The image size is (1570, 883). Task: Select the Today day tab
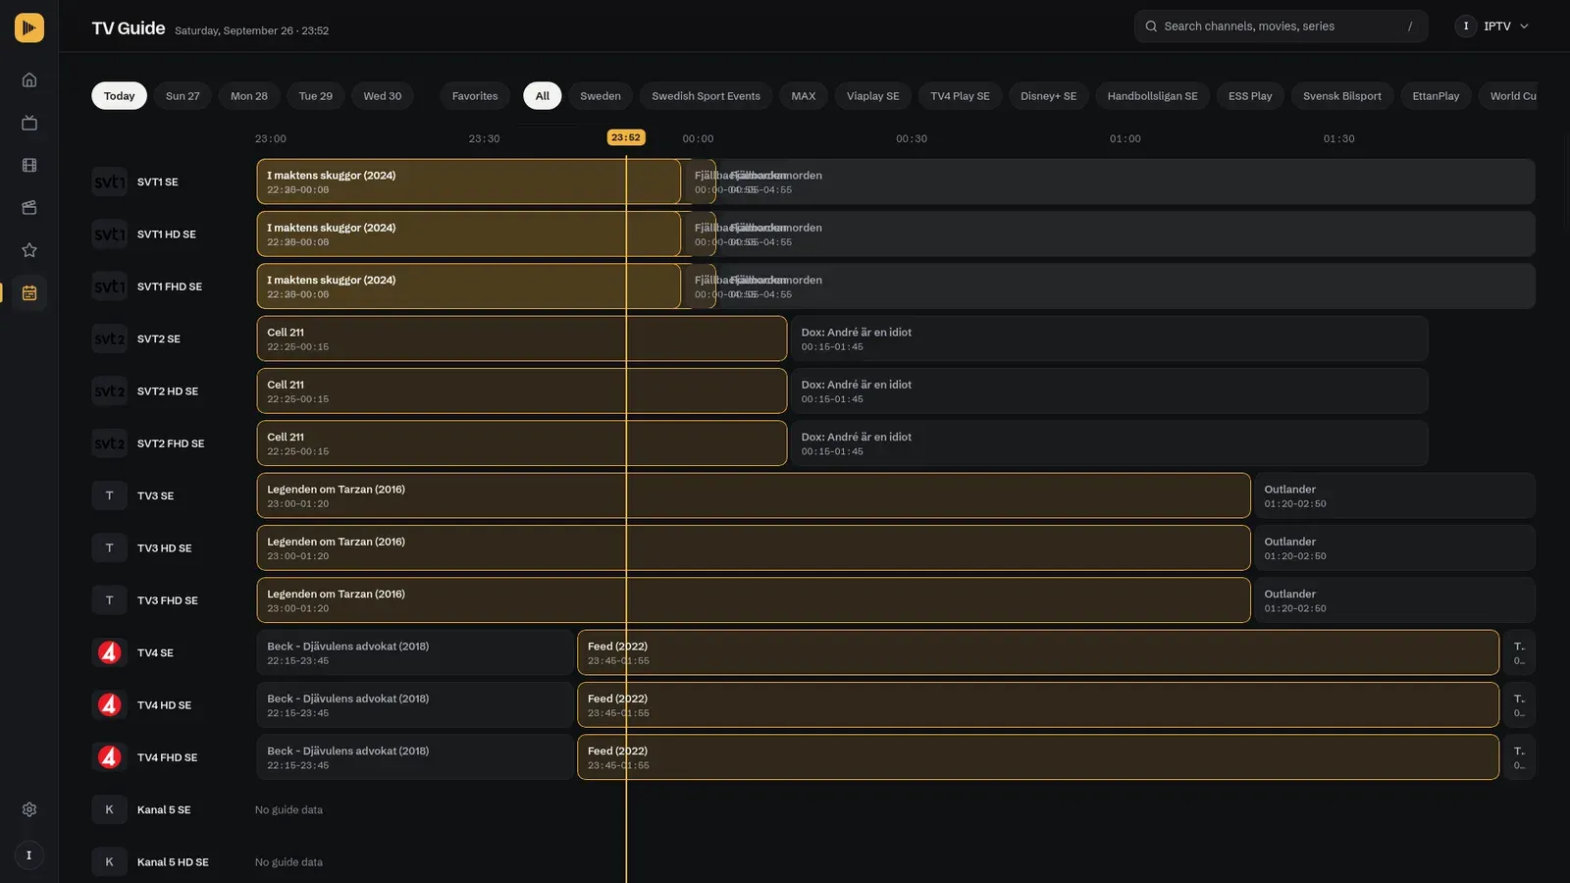coord(120,96)
